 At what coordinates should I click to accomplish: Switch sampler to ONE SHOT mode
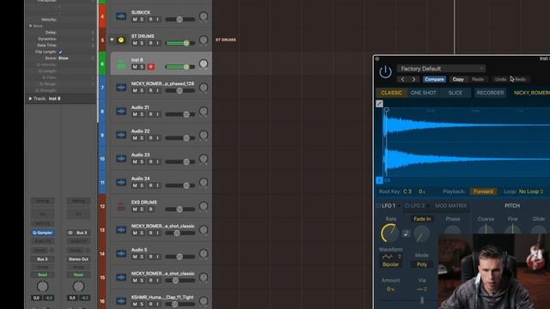tap(424, 93)
